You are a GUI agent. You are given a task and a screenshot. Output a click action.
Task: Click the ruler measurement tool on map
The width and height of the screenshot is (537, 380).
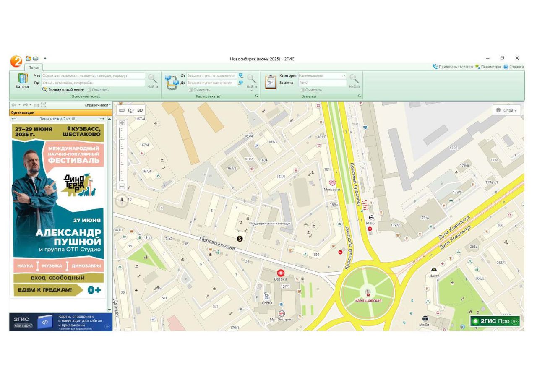click(x=122, y=110)
